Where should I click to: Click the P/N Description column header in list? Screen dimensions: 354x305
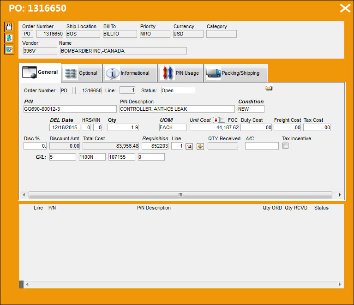click(154, 208)
